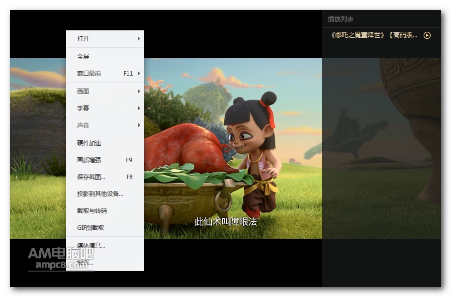451x297 pixels.
Task: Click play icon beside playlist movie entry
Action: pyautogui.click(x=427, y=35)
